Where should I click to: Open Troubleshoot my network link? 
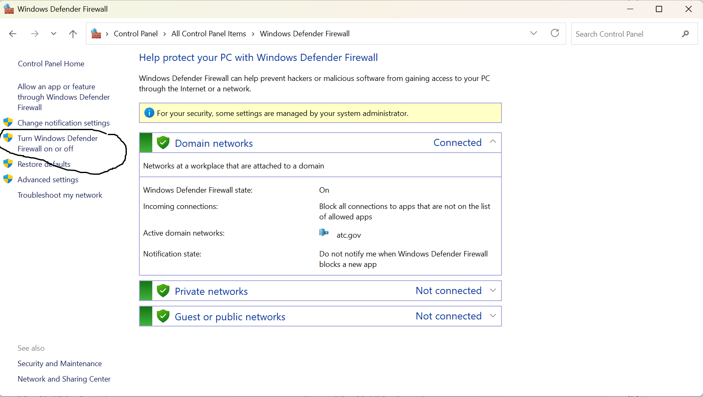[x=60, y=195]
